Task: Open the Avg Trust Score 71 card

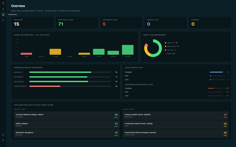Action: tap(77, 23)
